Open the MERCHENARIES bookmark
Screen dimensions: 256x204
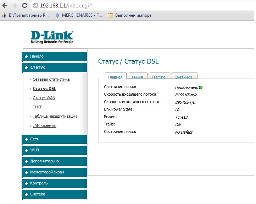pyautogui.click(x=79, y=15)
